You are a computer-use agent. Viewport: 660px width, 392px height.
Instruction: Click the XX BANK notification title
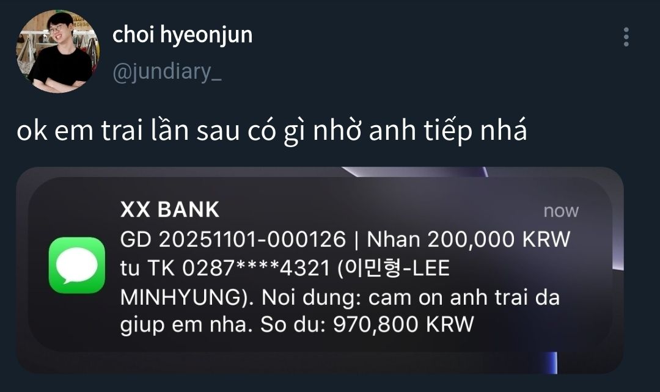[170, 209]
